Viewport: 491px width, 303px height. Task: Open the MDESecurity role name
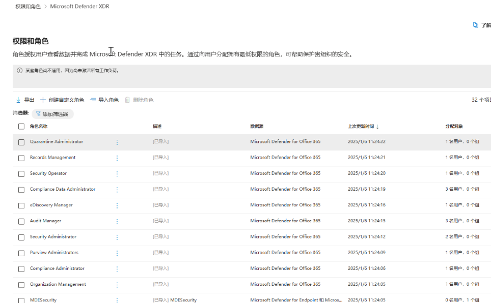coord(43,300)
